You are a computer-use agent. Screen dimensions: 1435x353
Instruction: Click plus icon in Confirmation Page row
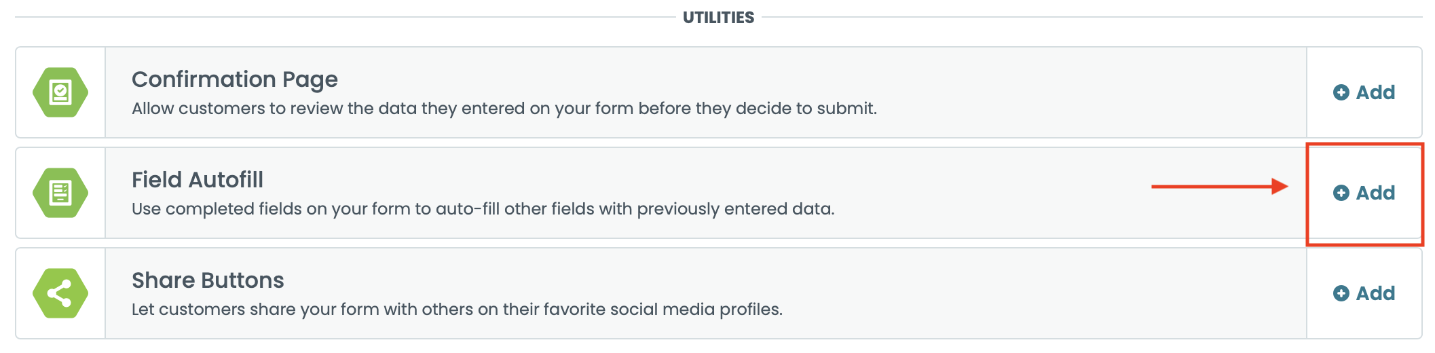1341,92
